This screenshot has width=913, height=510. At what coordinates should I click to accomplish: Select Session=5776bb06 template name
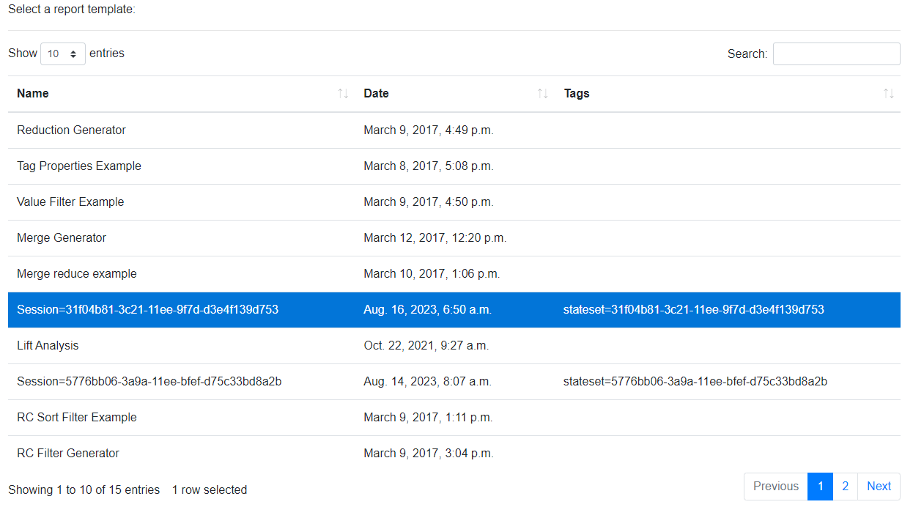(x=149, y=382)
